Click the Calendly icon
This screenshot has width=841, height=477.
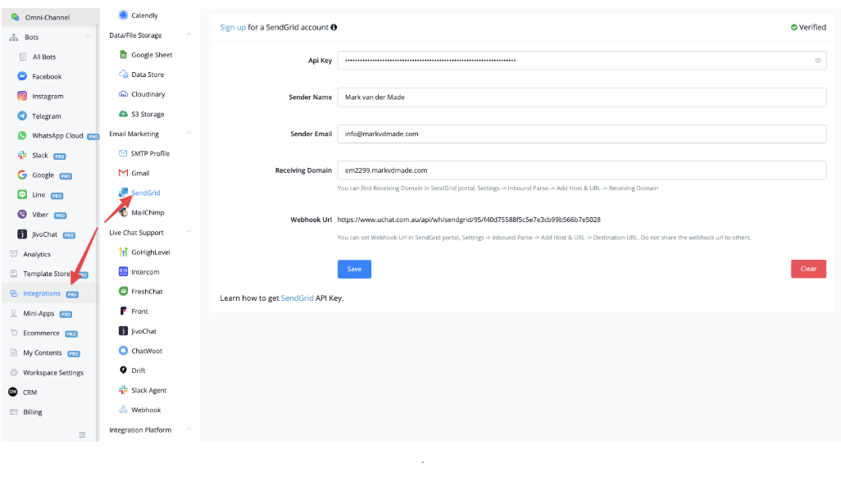coord(123,15)
